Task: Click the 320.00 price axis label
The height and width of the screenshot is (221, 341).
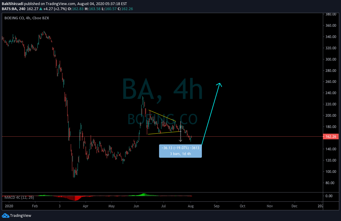Action: [x=331, y=48]
